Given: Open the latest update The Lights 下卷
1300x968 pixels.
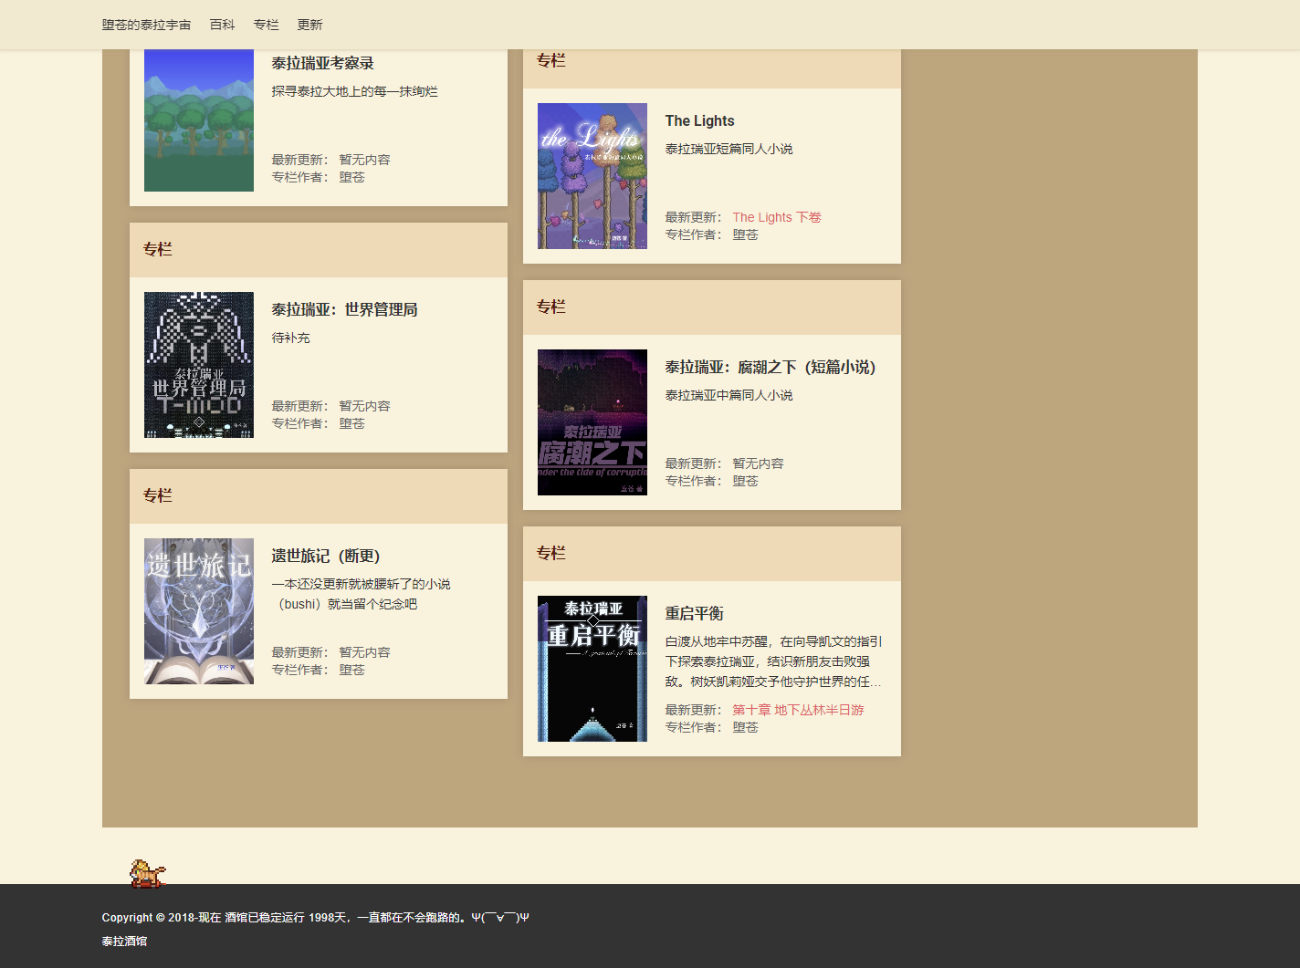Looking at the screenshot, I should point(776,217).
